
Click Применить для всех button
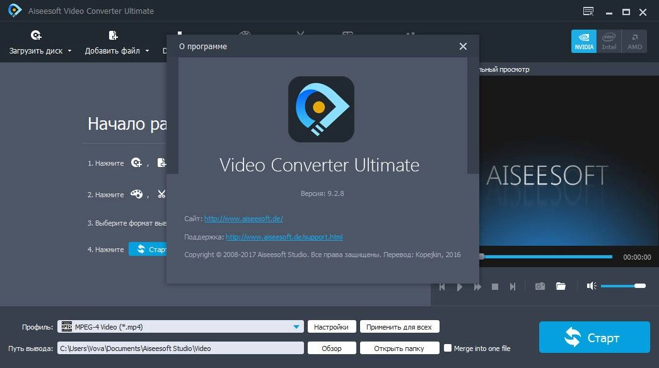pyautogui.click(x=399, y=327)
